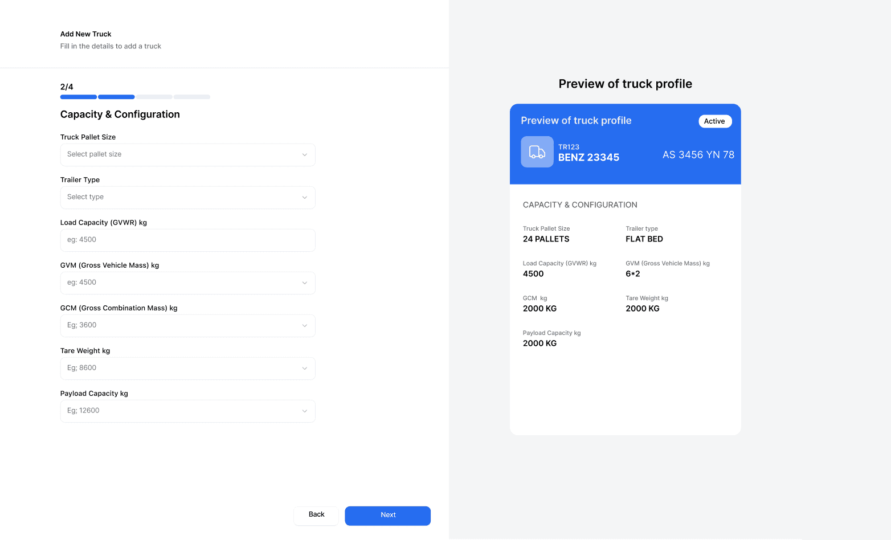Click the white 'Preview of truck profile' card heading
Screen dimensions: 891x540
576,121
